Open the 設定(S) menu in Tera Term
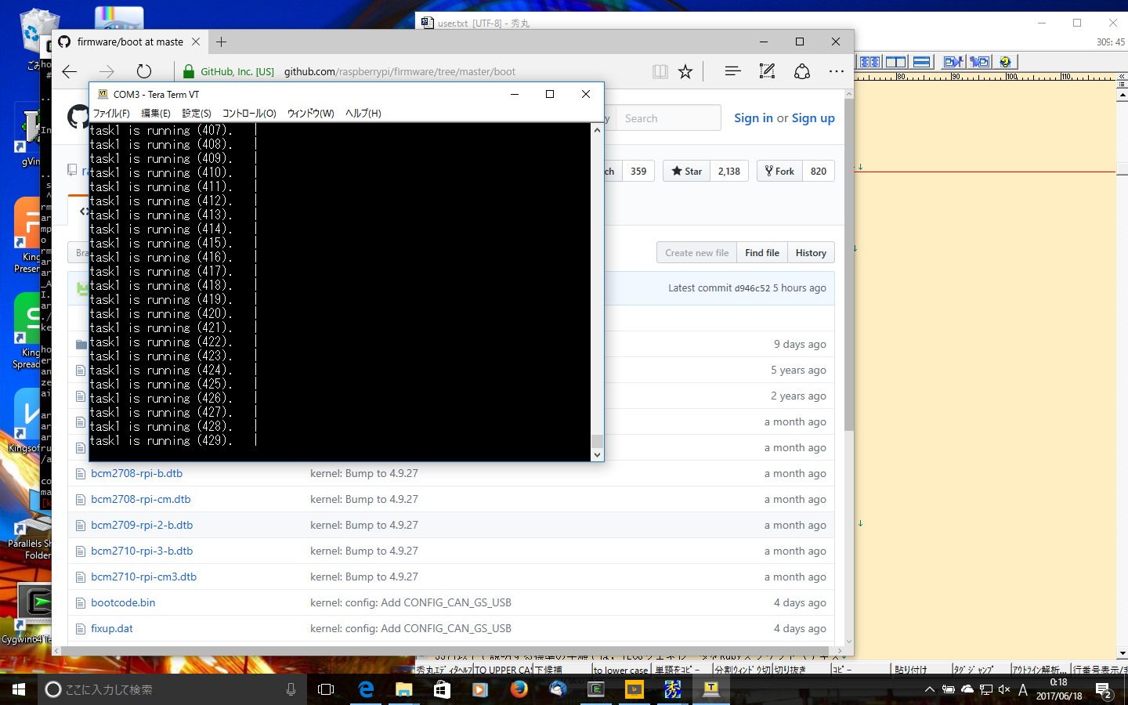 [x=197, y=114]
